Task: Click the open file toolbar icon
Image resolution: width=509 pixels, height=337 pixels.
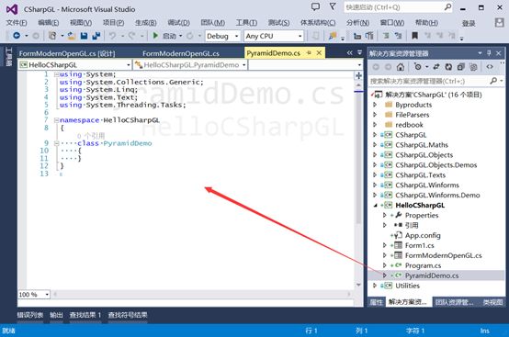Action: coord(71,36)
